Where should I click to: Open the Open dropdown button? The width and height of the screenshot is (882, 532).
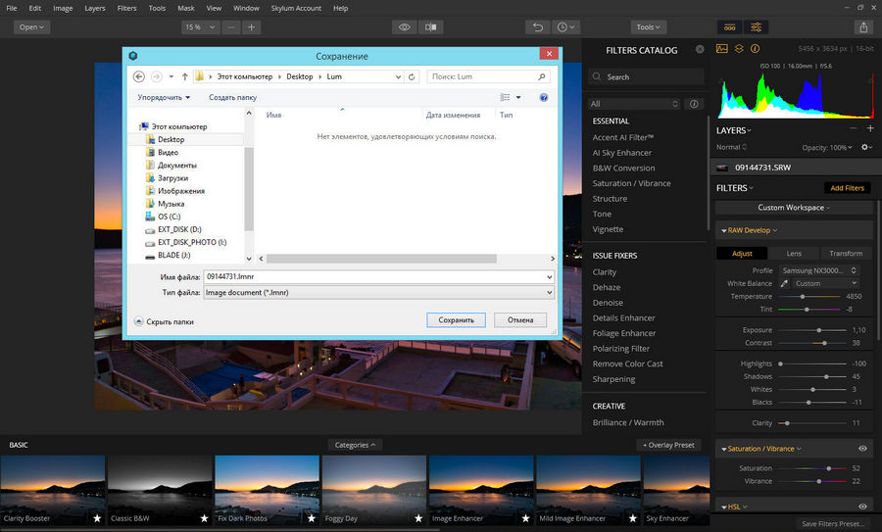coord(31,27)
